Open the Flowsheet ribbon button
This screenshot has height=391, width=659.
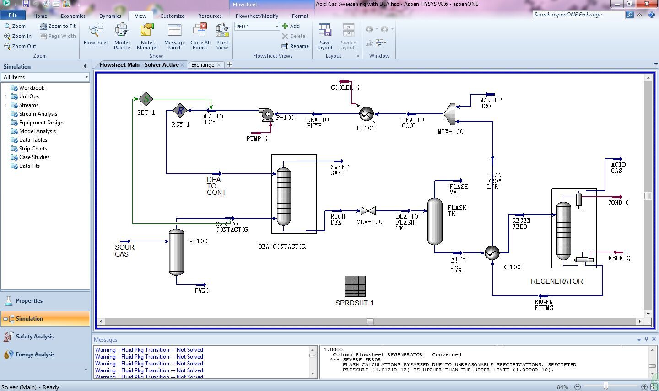[x=96, y=35]
